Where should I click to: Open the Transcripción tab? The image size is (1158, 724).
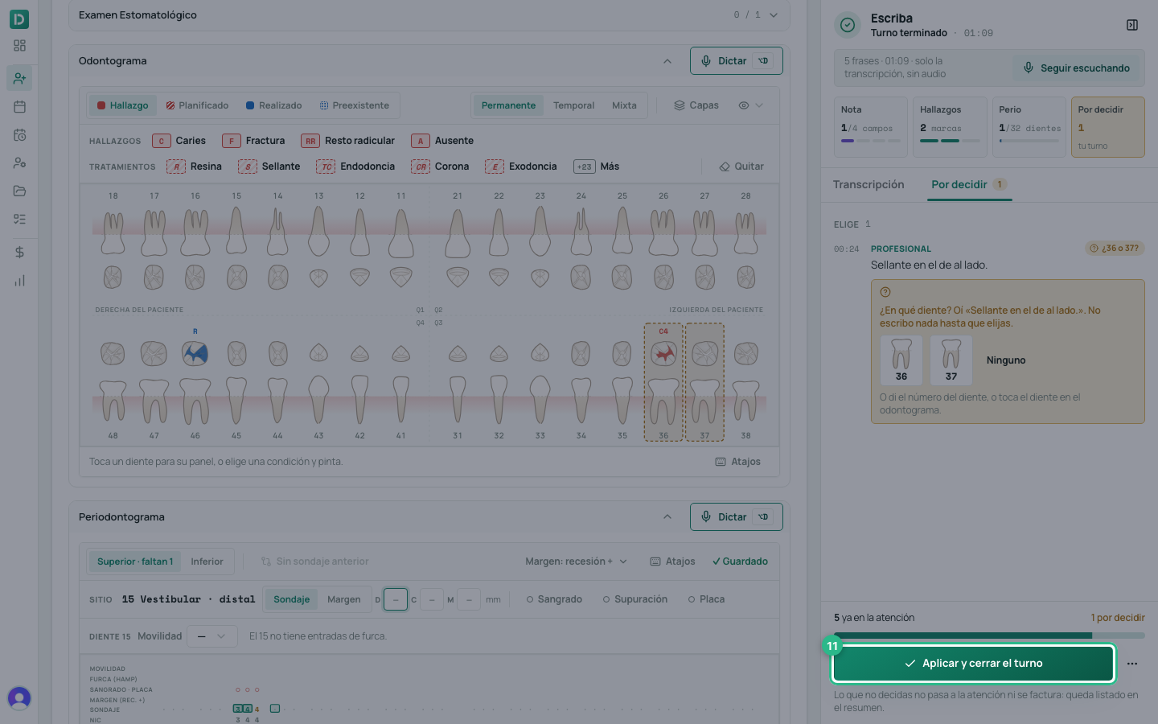tap(868, 184)
